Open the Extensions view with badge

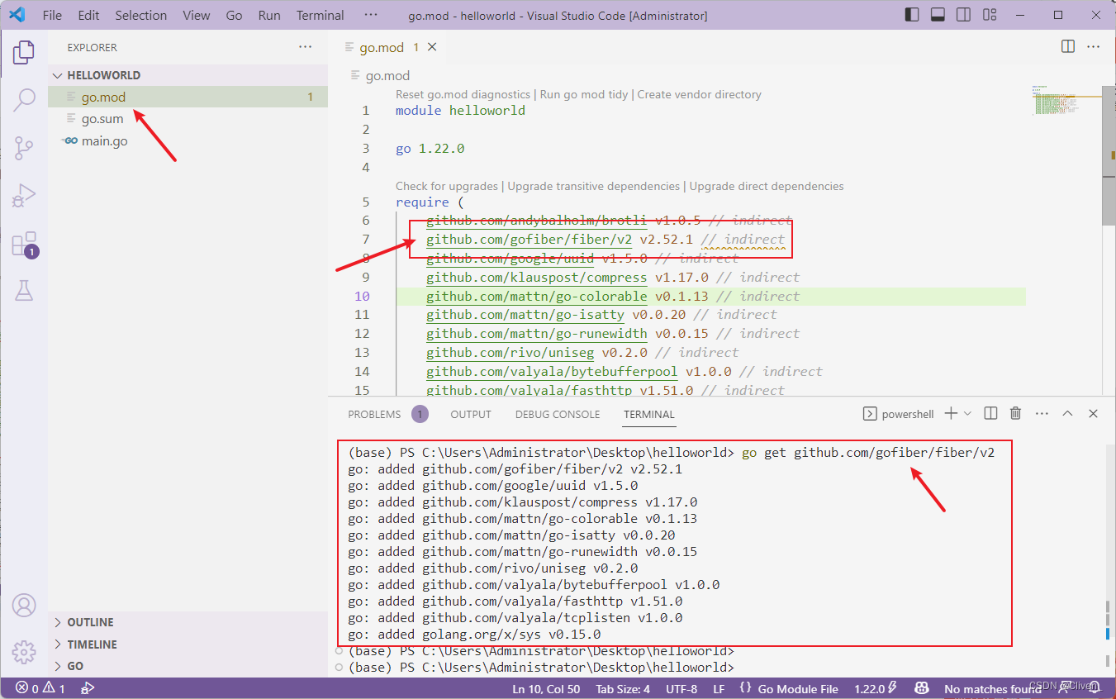(x=24, y=245)
